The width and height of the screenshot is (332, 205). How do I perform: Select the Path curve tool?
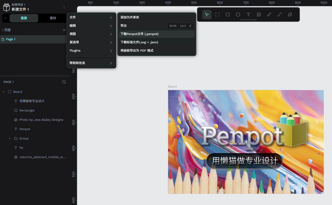[280, 15]
